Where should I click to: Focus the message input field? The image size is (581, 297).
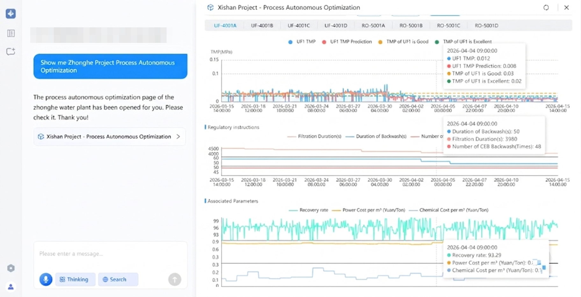pos(110,254)
